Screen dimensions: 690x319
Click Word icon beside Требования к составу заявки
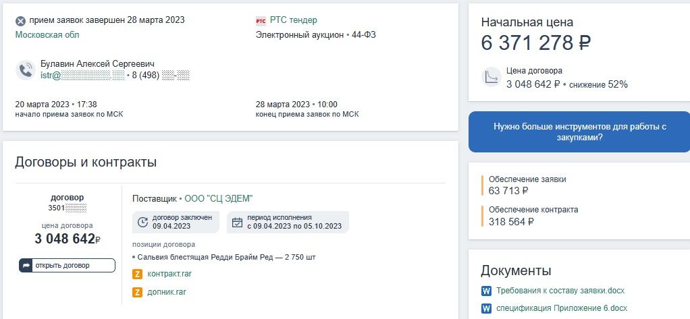pyautogui.click(x=485, y=291)
